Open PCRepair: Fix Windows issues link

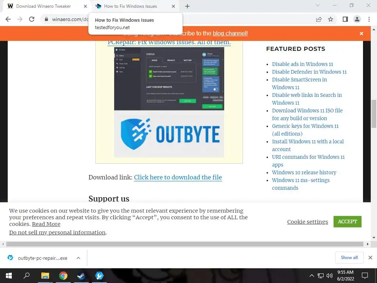click(x=169, y=42)
